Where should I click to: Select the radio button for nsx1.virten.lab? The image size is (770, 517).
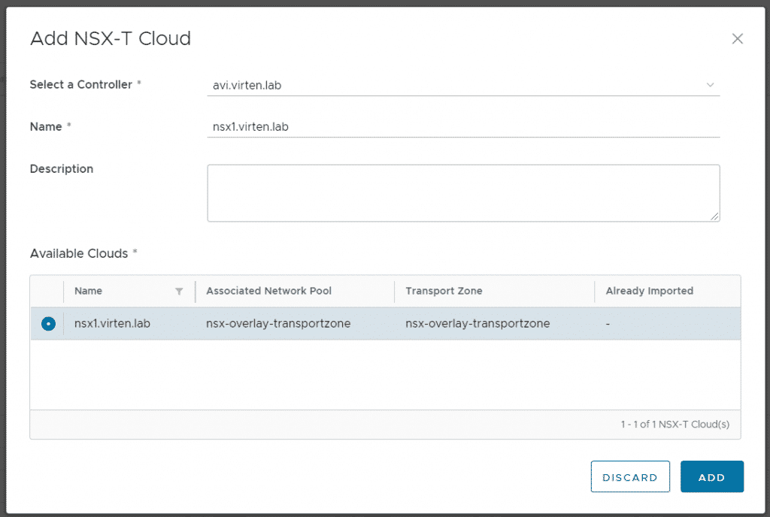tap(47, 323)
